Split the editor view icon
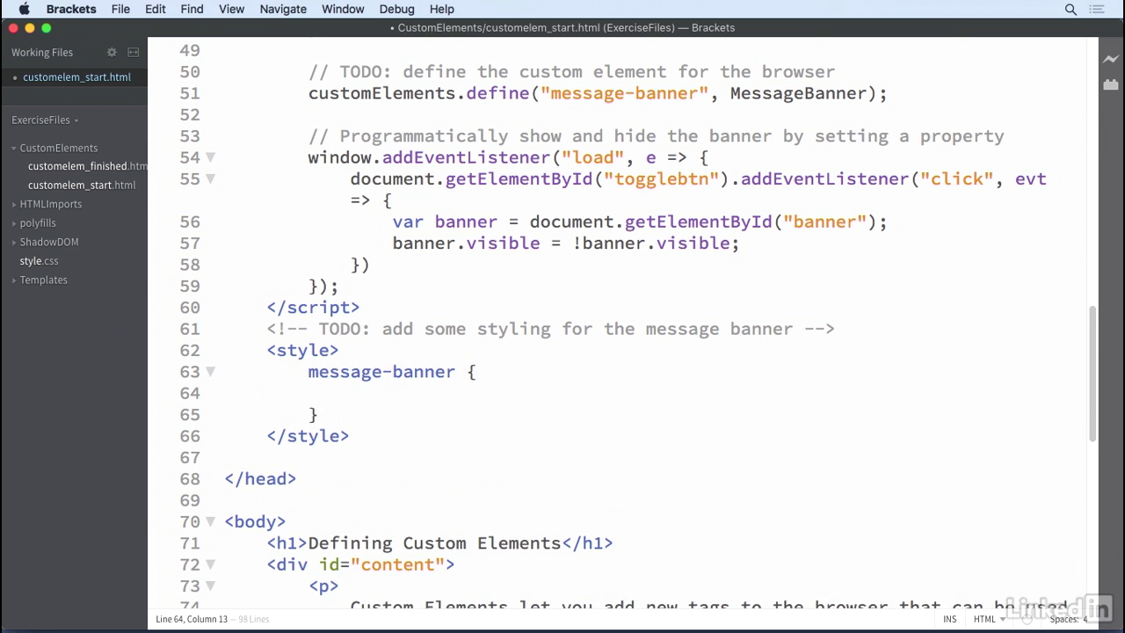1125x633 pixels. pyautogui.click(x=134, y=53)
